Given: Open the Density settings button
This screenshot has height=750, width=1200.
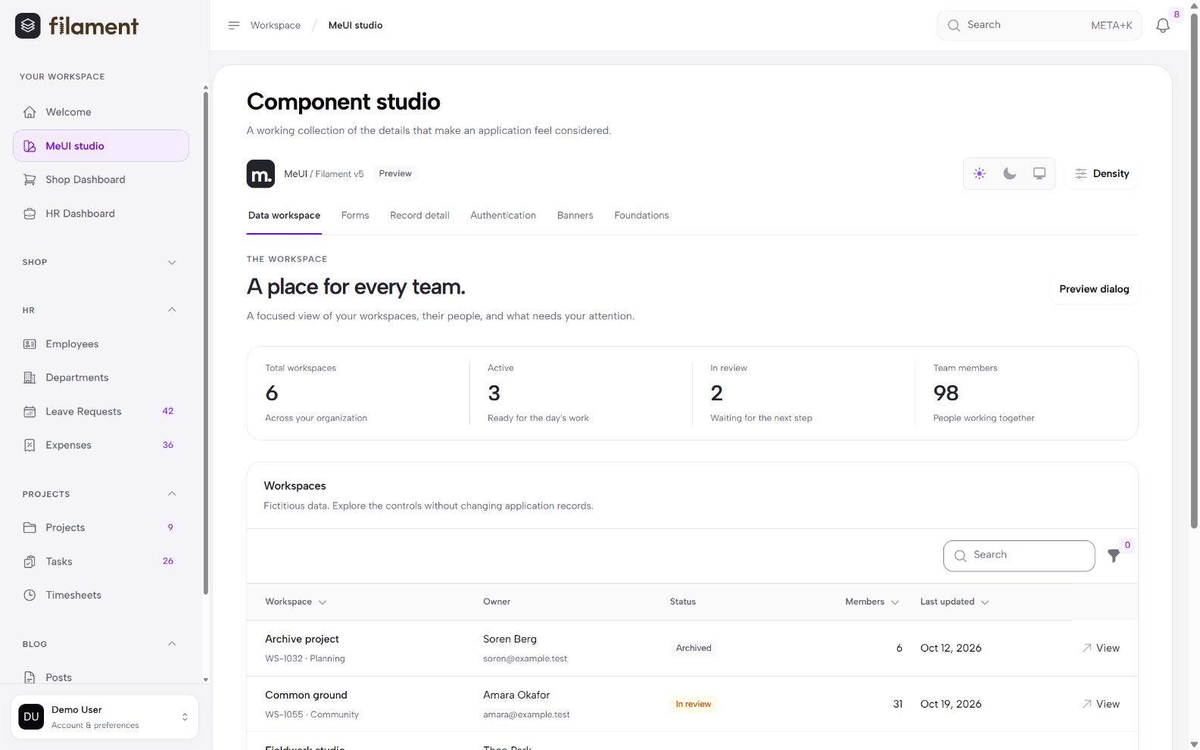Looking at the screenshot, I should tap(1102, 173).
